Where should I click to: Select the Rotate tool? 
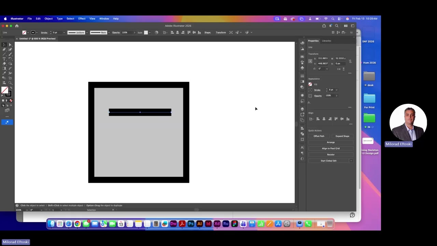10,59
